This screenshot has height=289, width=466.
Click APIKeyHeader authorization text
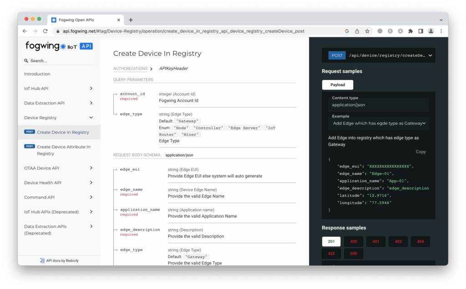(x=173, y=69)
